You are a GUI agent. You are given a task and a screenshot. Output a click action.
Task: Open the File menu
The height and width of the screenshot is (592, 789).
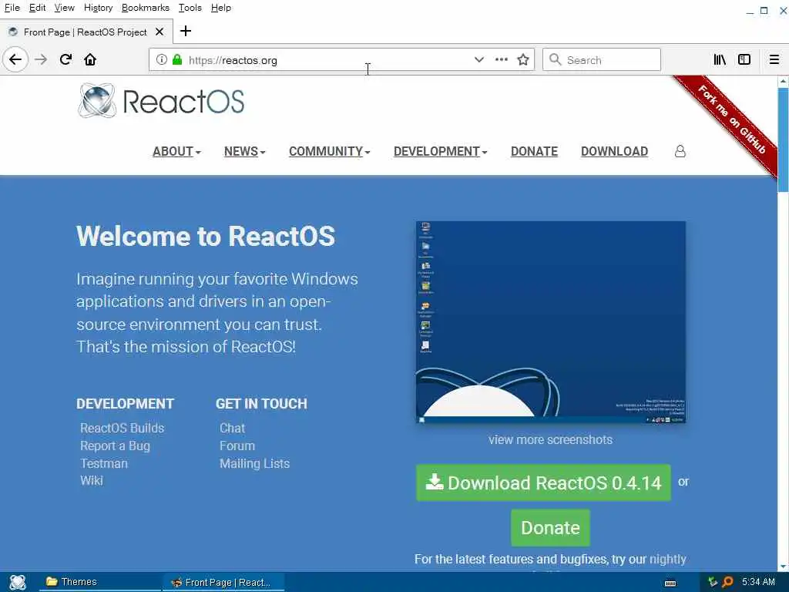[x=12, y=8]
